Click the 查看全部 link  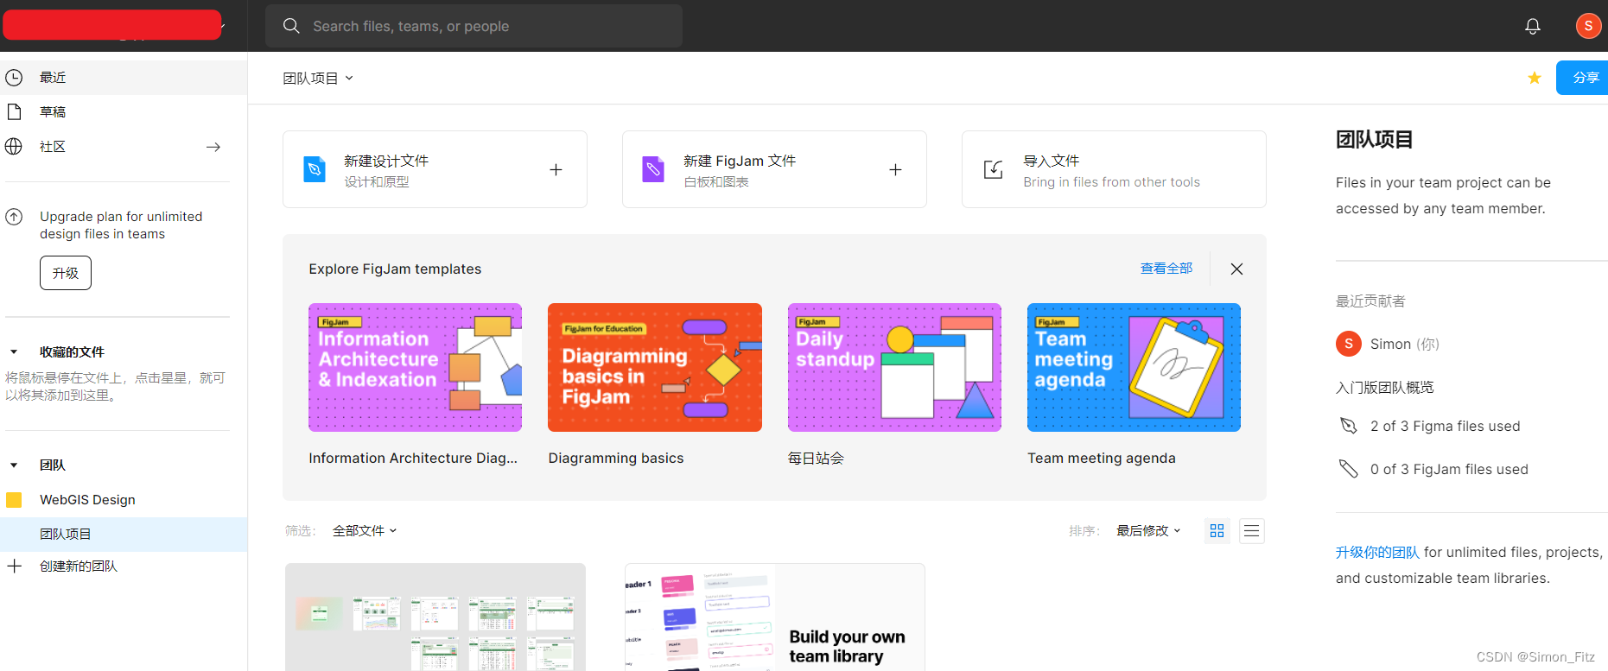click(1166, 269)
